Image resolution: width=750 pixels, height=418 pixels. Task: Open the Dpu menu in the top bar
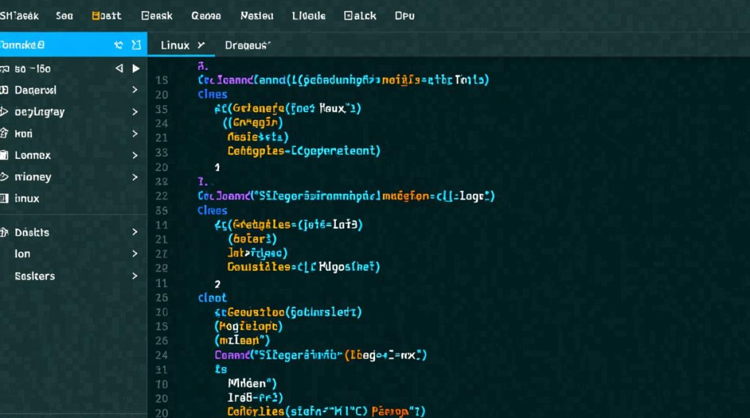coord(405,16)
